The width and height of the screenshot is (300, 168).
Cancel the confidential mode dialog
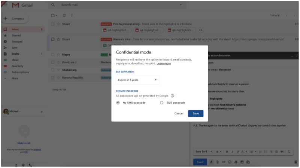[179, 113]
